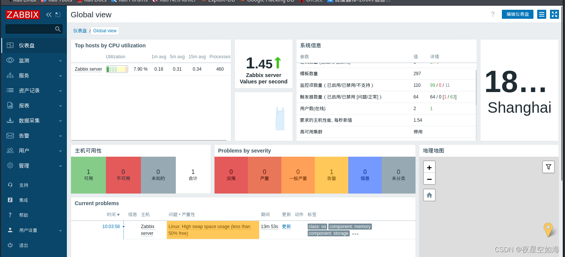Image resolution: width=565 pixels, height=257 pixels.
Task: Open the High swap space usage problem
Action: tap(209, 230)
